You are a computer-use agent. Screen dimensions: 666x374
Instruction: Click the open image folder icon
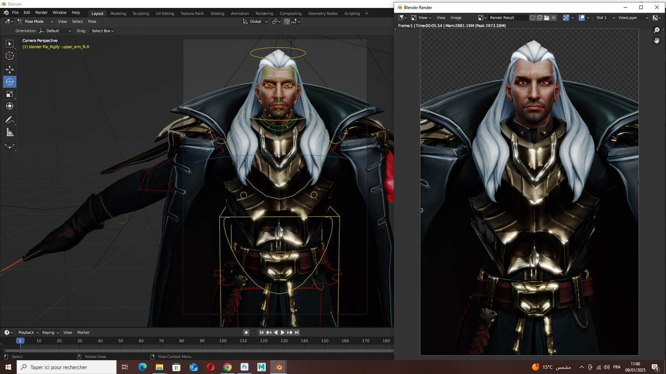[547, 17]
